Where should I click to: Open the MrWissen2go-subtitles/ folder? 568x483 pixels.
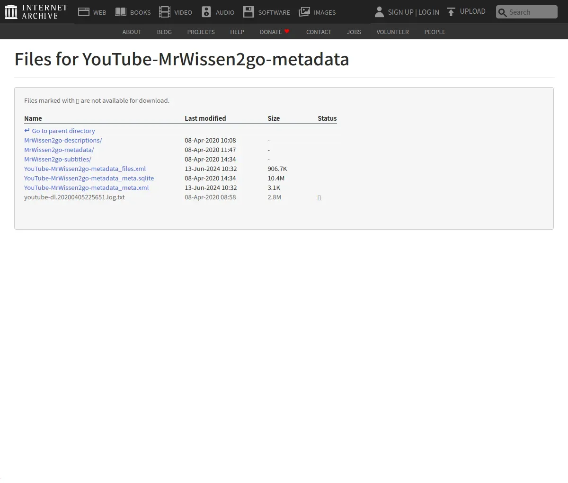(58, 159)
